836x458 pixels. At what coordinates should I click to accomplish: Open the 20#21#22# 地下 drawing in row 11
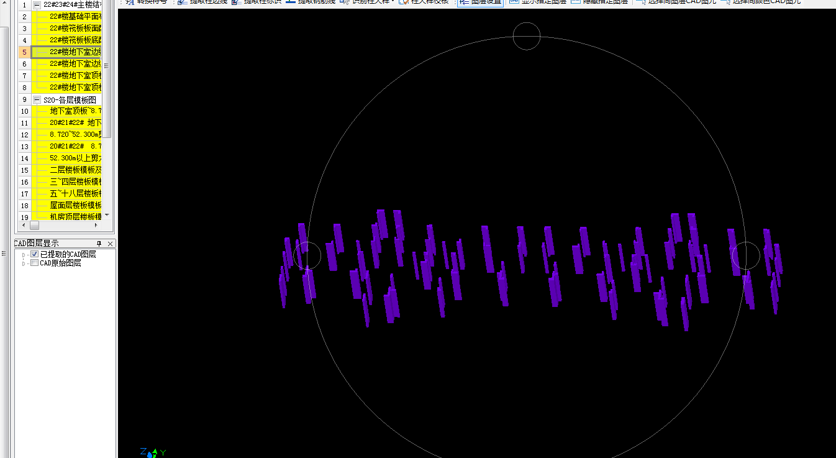click(x=66, y=122)
